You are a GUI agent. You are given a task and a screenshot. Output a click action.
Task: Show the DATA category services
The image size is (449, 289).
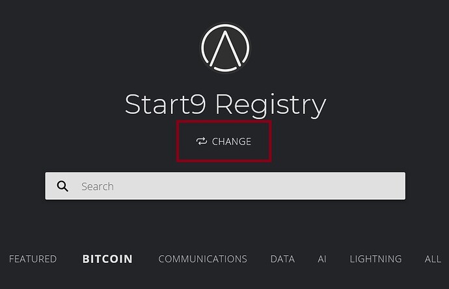pos(282,259)
